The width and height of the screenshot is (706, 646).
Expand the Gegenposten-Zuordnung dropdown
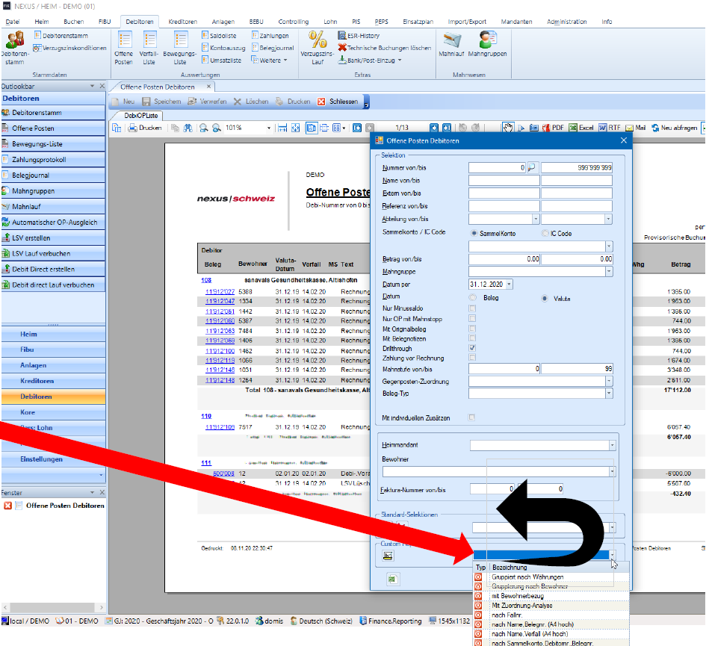pyautogui.click(x=609, y=382)
